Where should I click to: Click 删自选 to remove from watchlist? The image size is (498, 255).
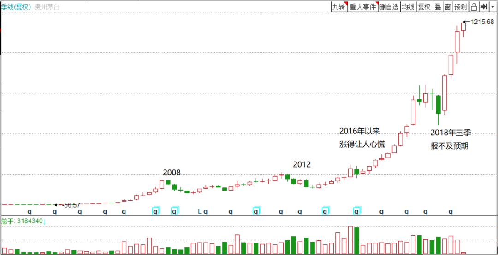(x=389, y=6)
